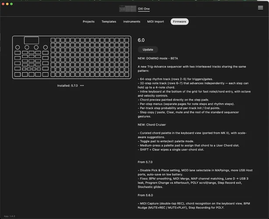Click 'MIDI Capture (double-tap REC)' changelog line

(x=194, y=205)
